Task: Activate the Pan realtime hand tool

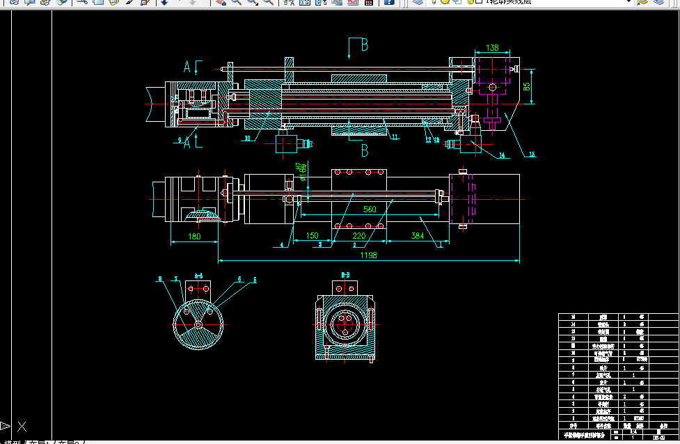Action: (221, 1)
